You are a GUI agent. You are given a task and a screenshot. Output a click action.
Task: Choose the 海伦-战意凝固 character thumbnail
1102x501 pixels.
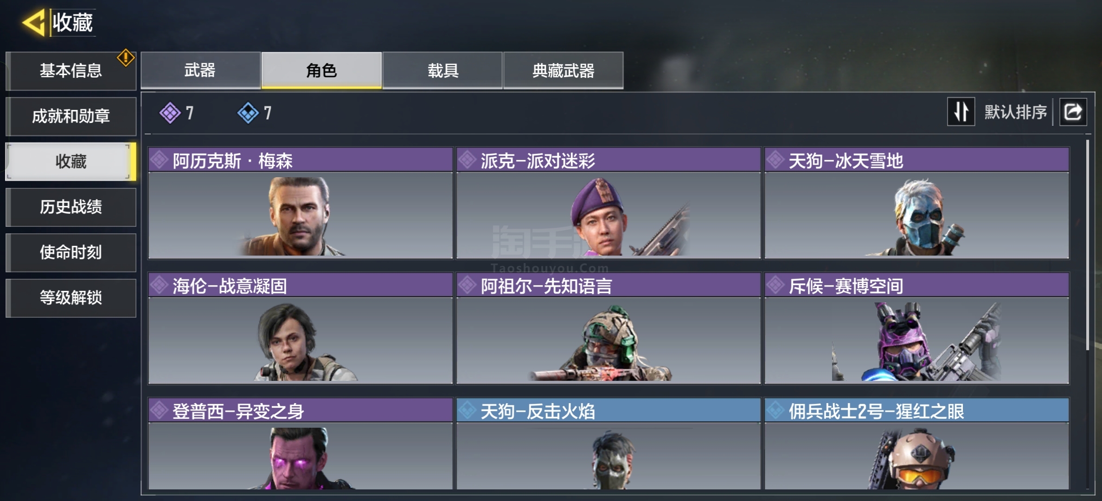[x=301, y=340]
